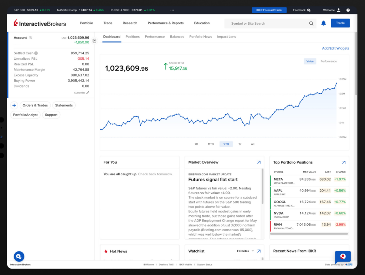Click Add/Edit Widgets link
Image resolution: width=365 pixels, height=275 pixels.
coord(335,48)
